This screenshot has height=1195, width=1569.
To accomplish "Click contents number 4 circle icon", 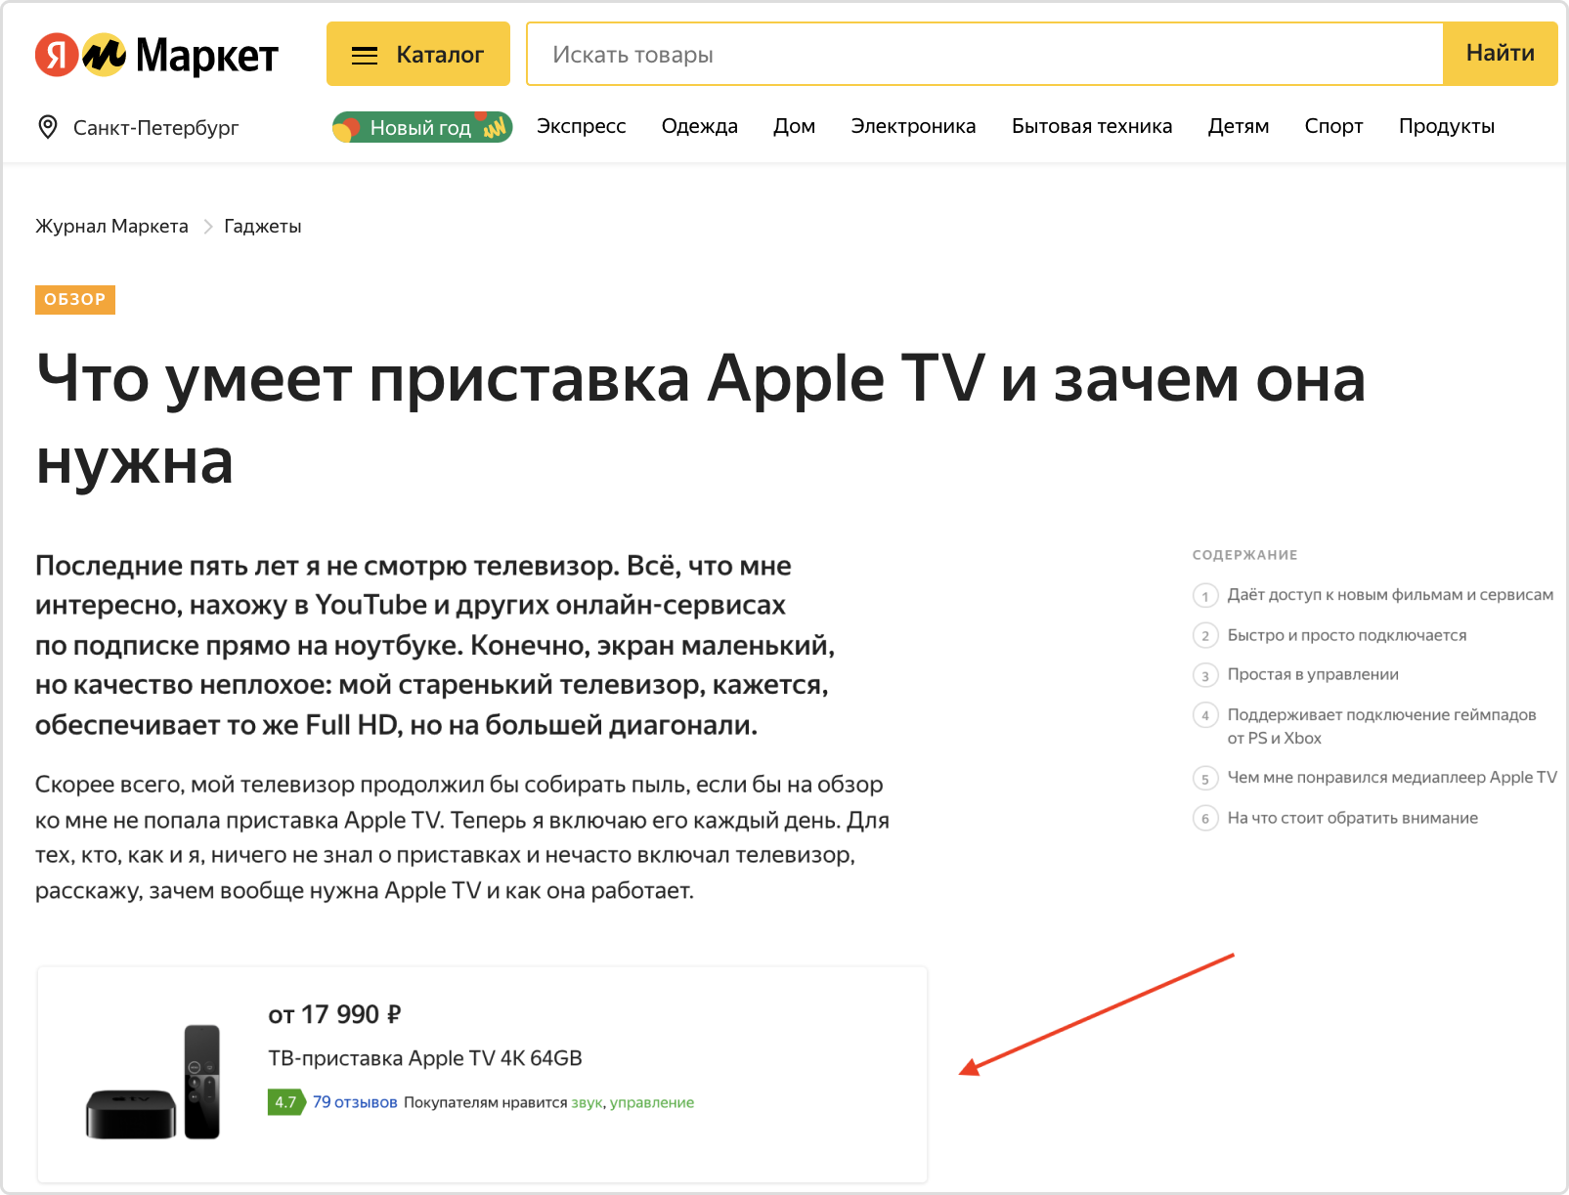I will (x=1205, y=715).
